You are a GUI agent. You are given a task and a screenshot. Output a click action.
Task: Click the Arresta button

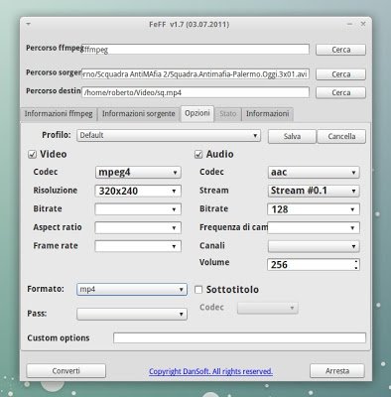click(x=337, y=371)
